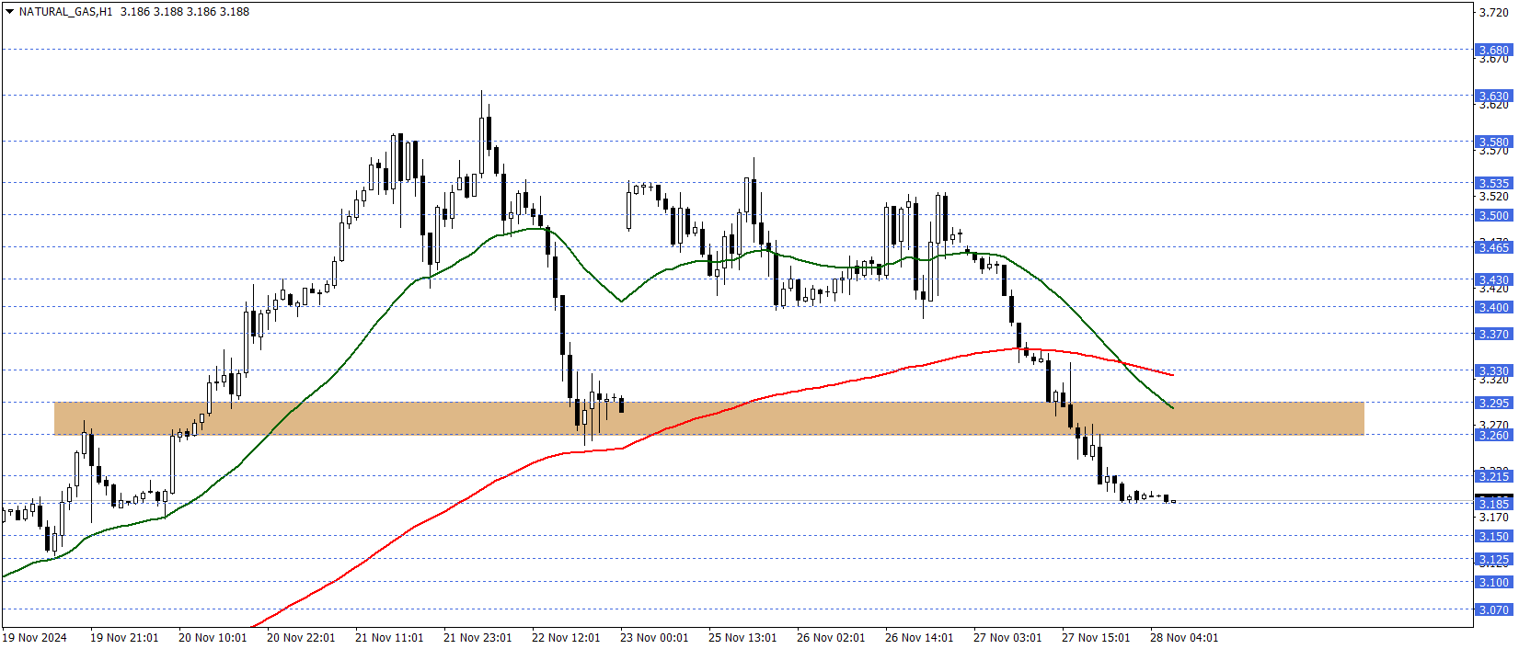Click the 27 Nov 15:01 time label
1519x649 pixels.
[x=1096, y=638]
